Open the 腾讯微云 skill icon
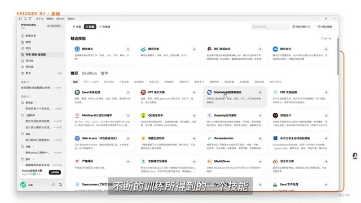The height and width of the screenshot is (203, 361). (77, 49)
